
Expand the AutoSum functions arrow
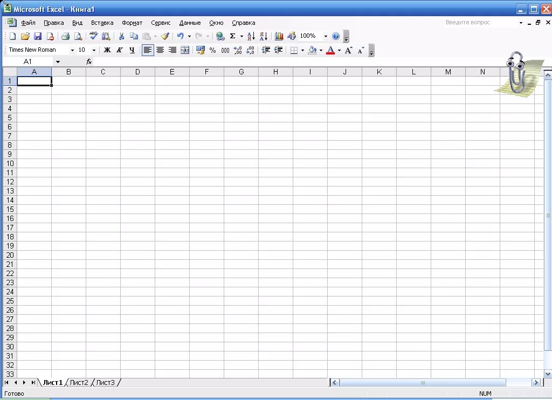pyautogui.click(x=241, y=36)
